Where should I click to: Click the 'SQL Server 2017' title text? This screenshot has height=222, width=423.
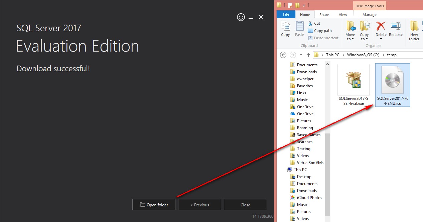point(49,28)
